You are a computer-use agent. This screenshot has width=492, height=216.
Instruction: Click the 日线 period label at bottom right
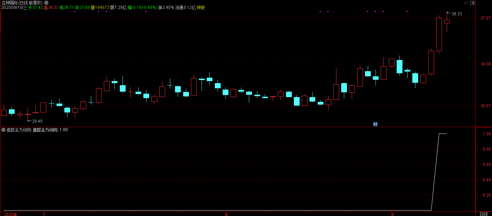coord(483,214)
